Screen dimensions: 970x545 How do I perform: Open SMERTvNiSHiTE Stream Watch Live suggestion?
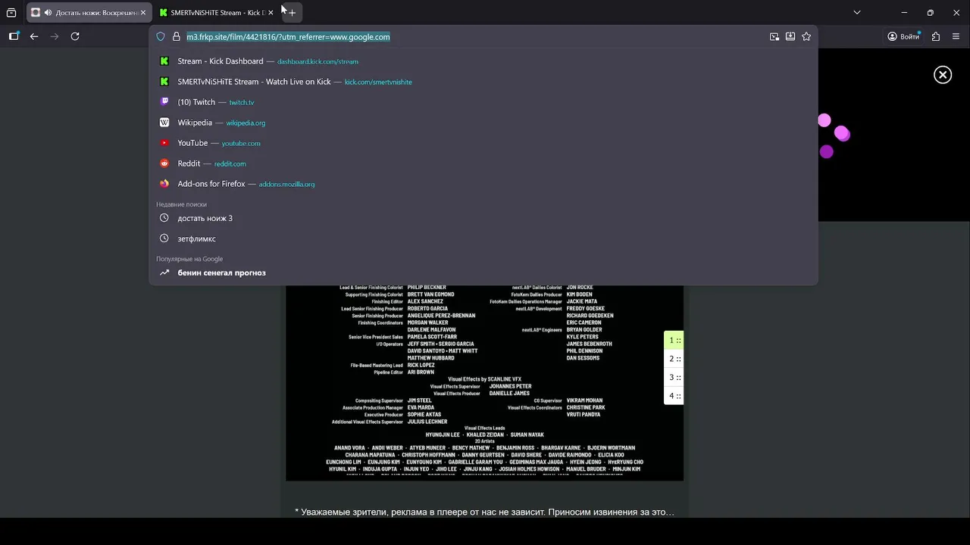483,82
